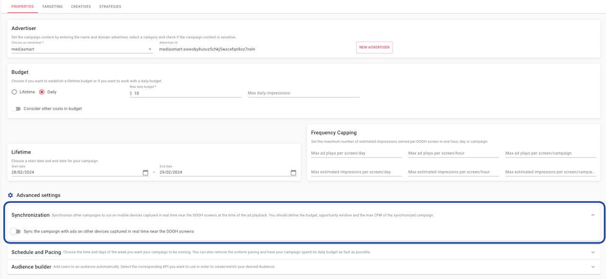Collapse the Synchronization section
This screenshot has height=279, width=606.
coord(593,215)
